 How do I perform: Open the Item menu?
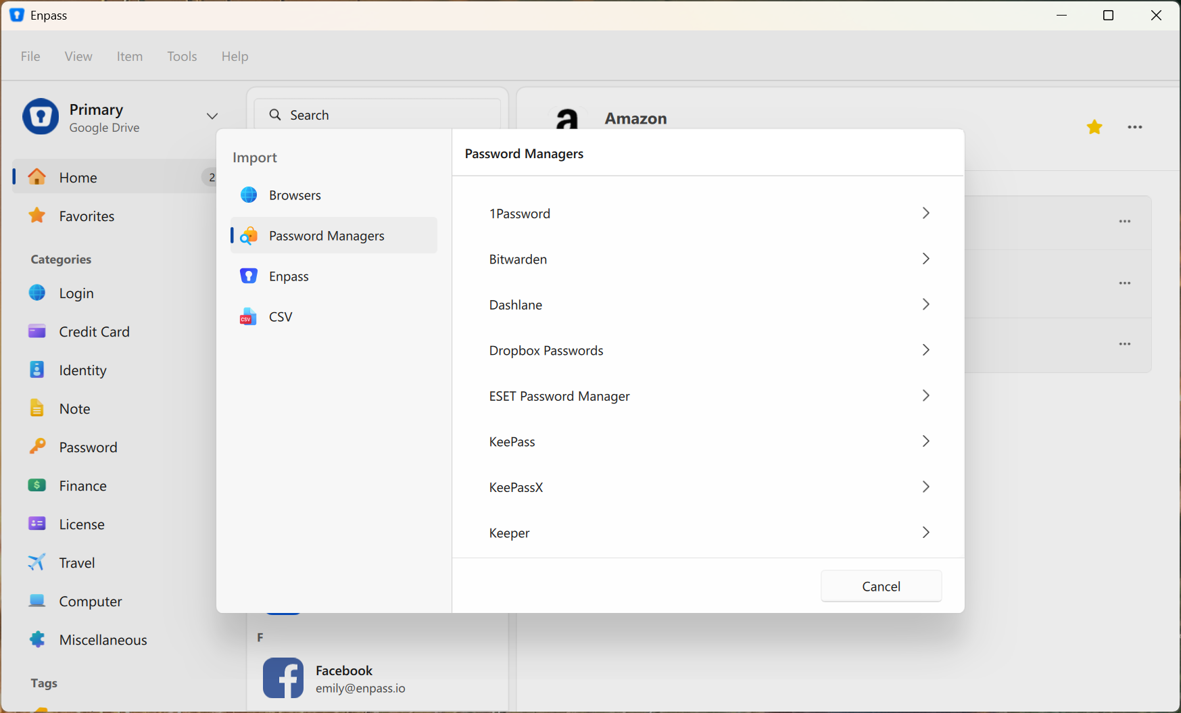(x=130, y=56)
